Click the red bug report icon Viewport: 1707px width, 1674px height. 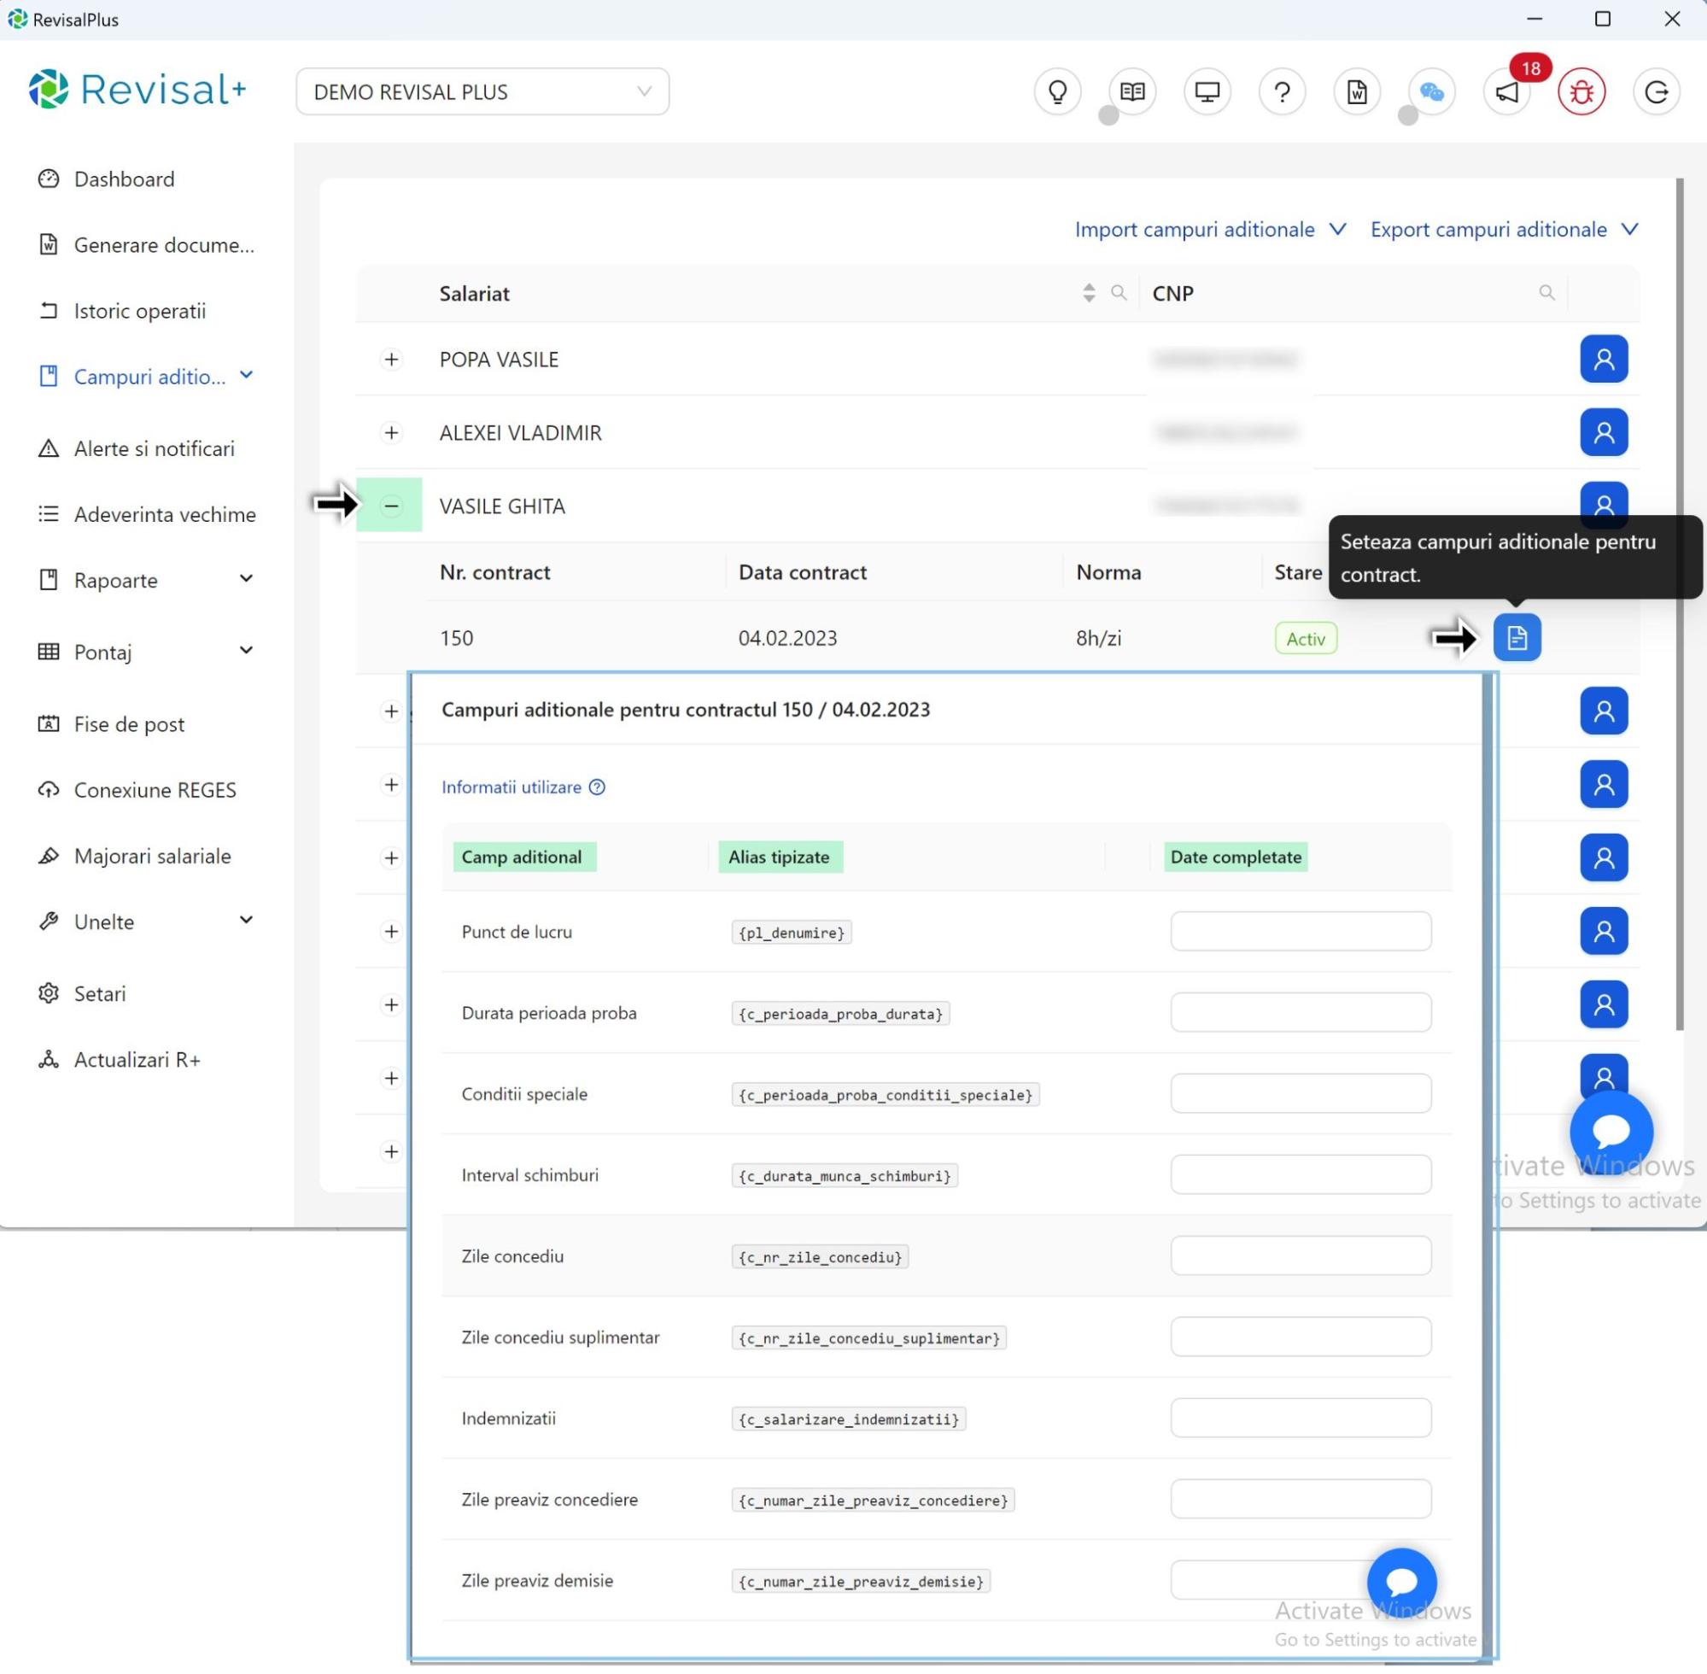[x=1581, y=91]
